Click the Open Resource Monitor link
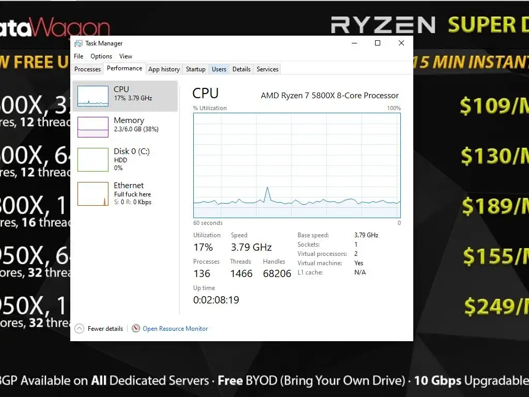This screenshot has width=529, height=397. point(175,328)
